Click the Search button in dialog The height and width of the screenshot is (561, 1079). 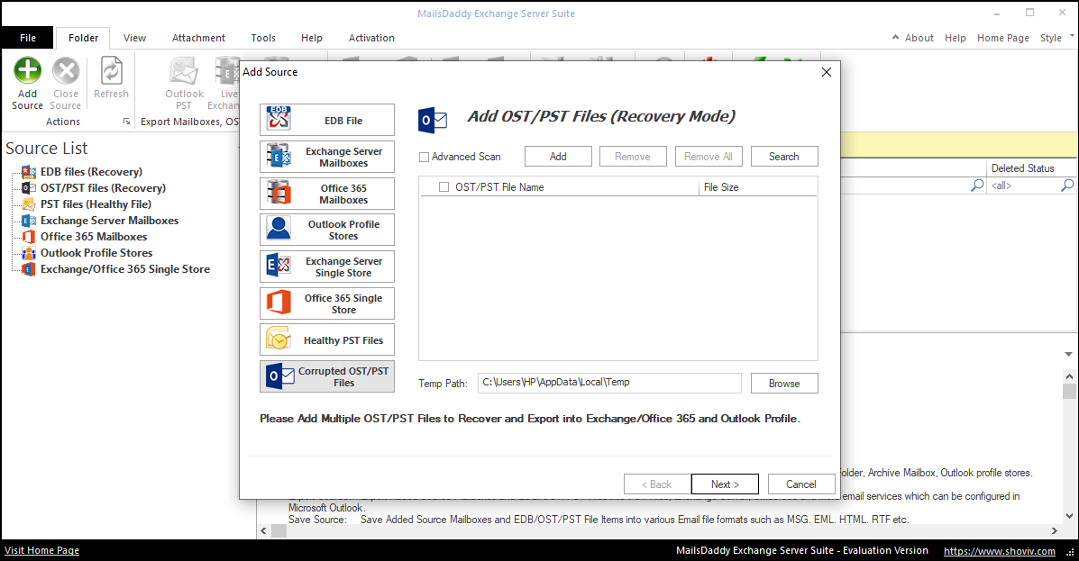point(784,156)
